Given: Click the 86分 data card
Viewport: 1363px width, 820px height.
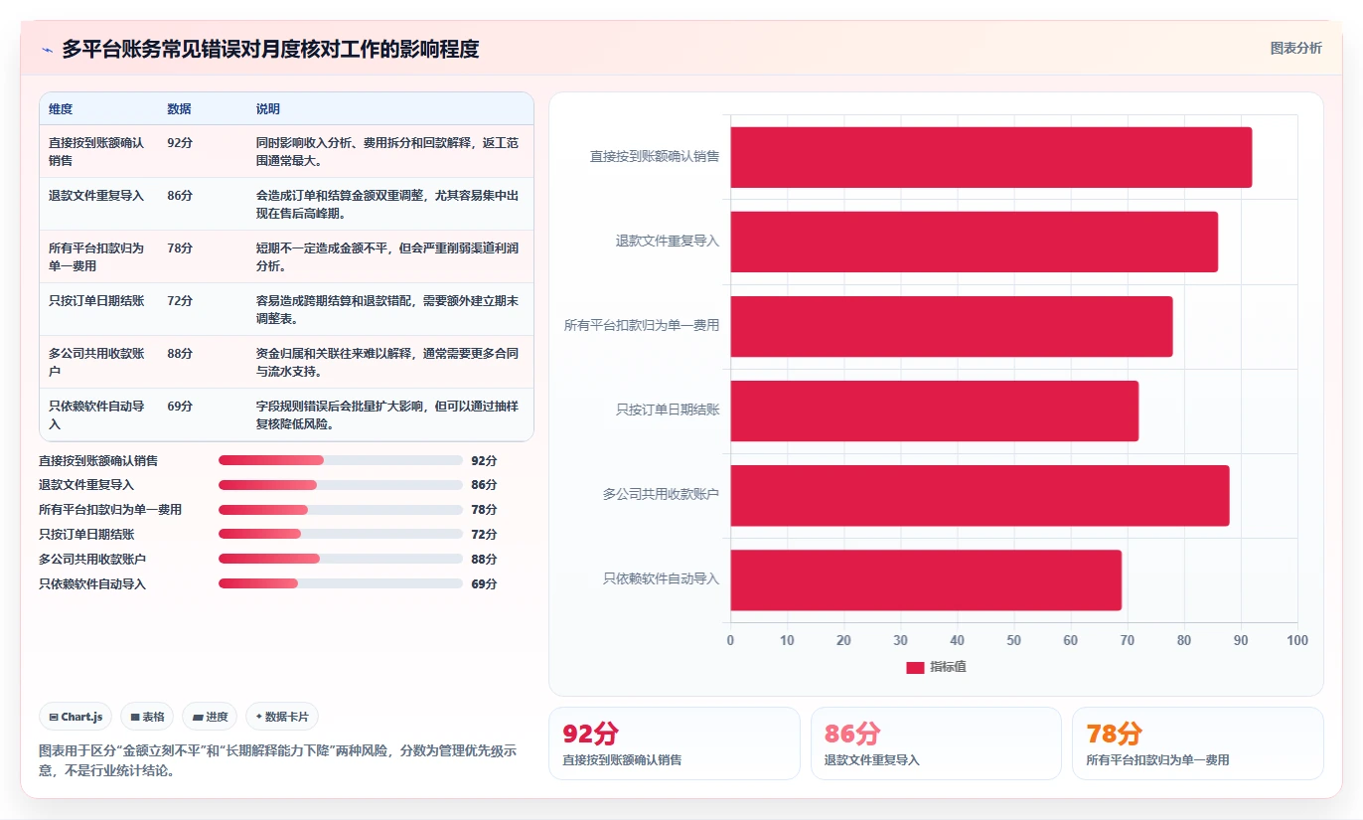Looking at the screenshot, I should point(936,743).
